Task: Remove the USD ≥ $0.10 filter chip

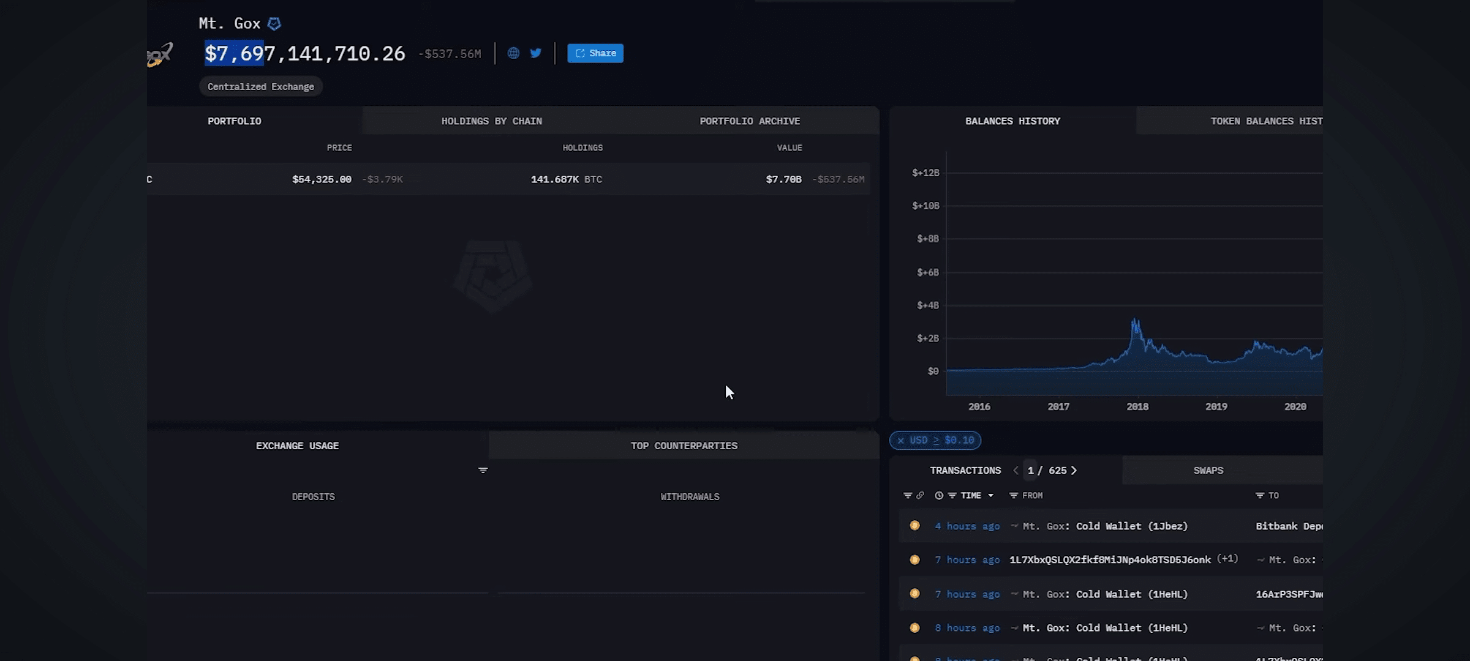Action: (x=900, y=440)
